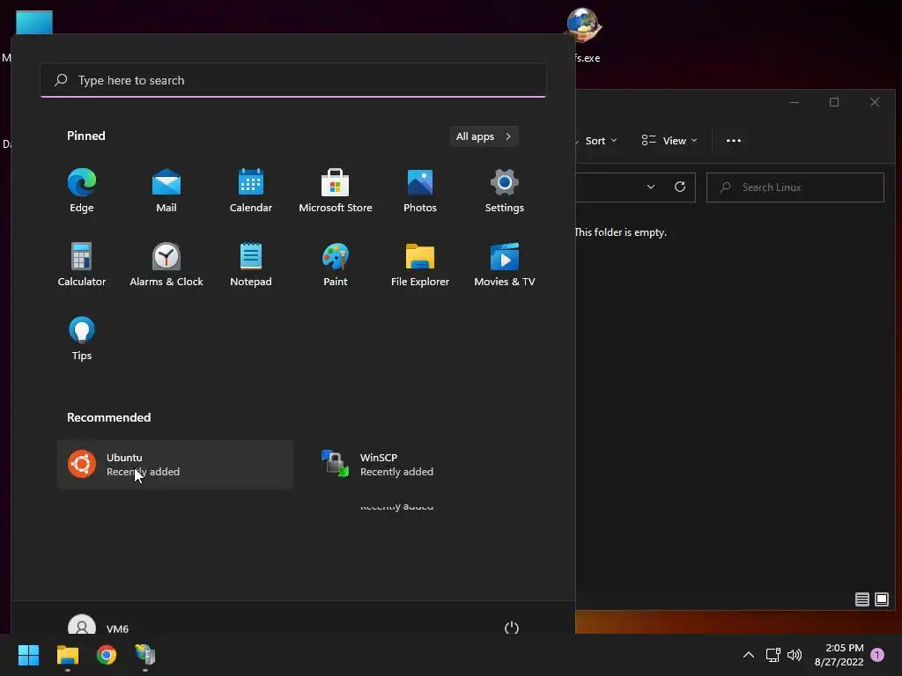This screenshot has height=676, width=902.
Task: Open File Explorer from the taskbar
Action: tap(67, 655)
